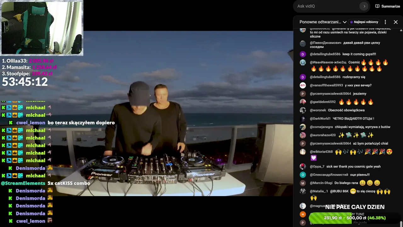Image resolution: width=403 pixels, height=227 pixels.
Task: Open the @Oppa_7 username in chat
Action: [x=317, y=166]
